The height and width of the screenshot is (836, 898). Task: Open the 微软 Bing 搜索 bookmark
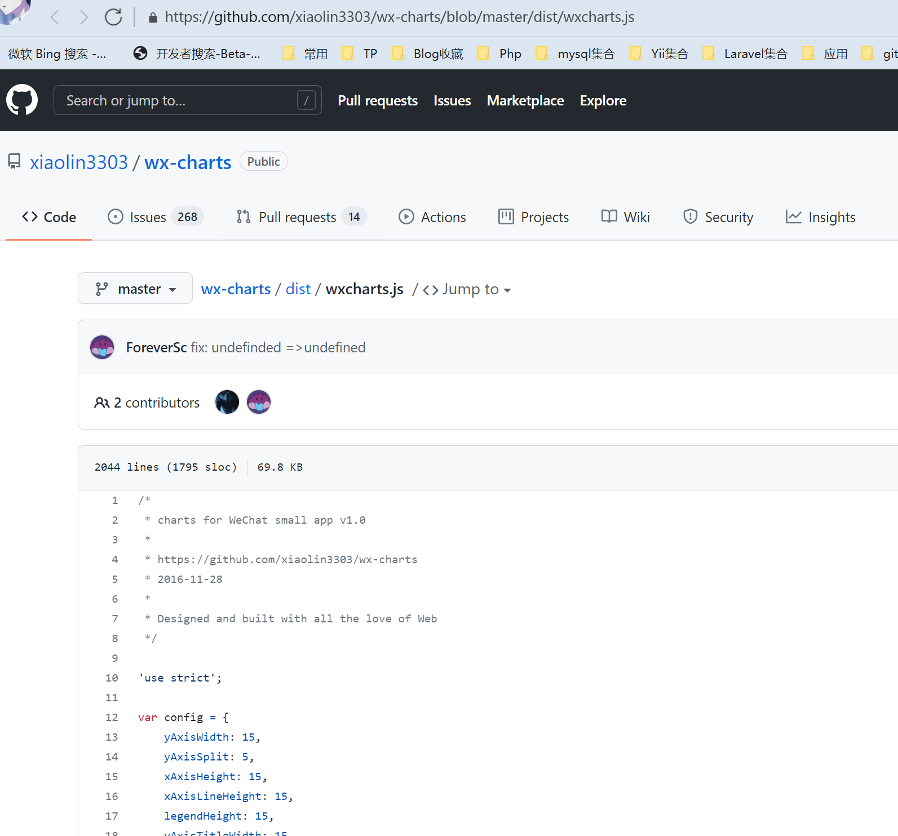point(57,54)
